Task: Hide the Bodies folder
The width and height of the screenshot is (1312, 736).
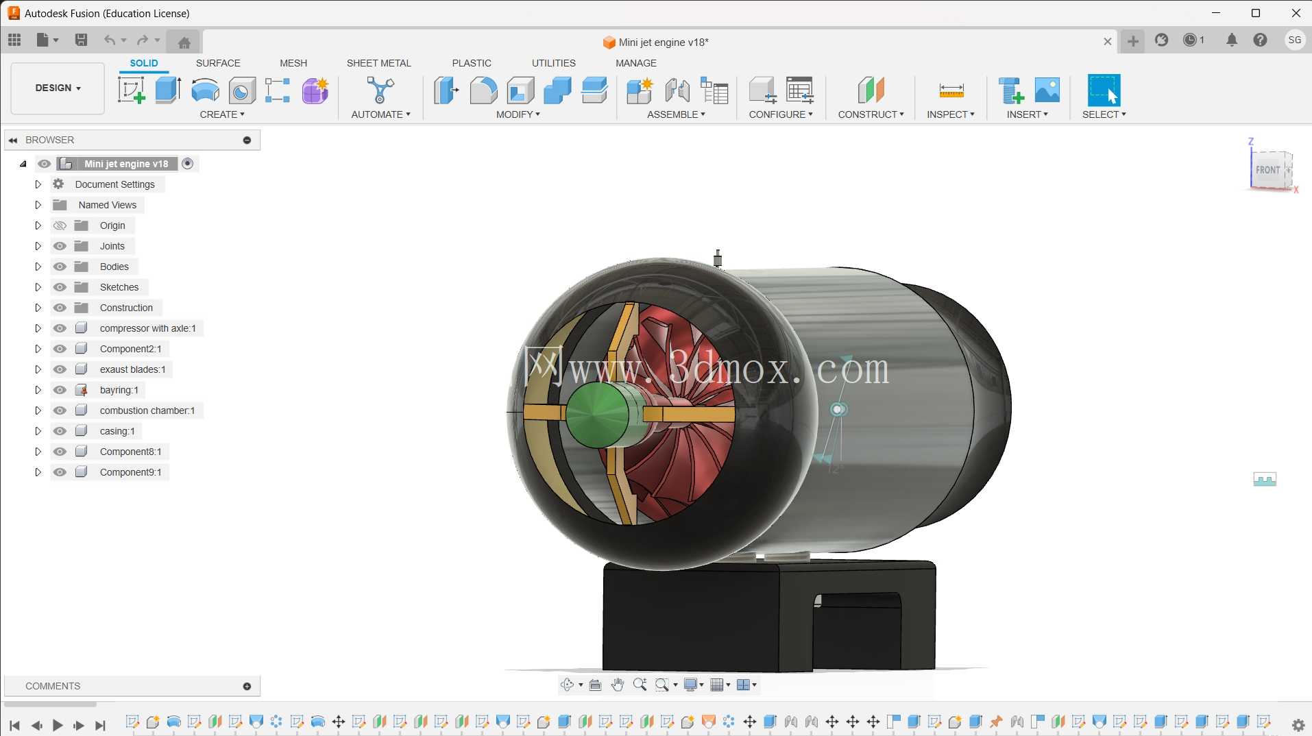Action: click(x=60, y=267)
